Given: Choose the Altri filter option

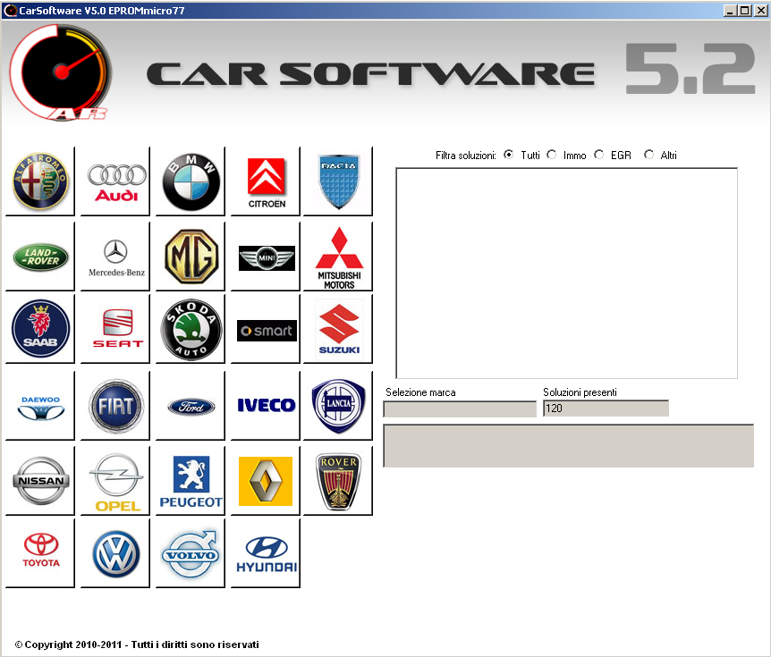Looking at the screenshot, I should point(649,155).
